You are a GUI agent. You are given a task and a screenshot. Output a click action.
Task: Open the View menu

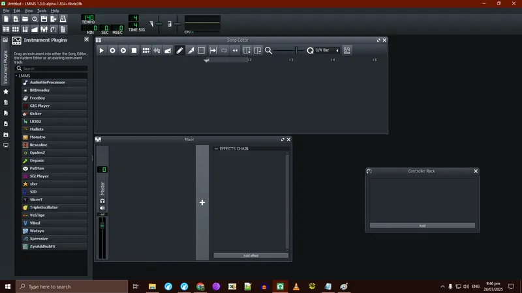(29, 11)
